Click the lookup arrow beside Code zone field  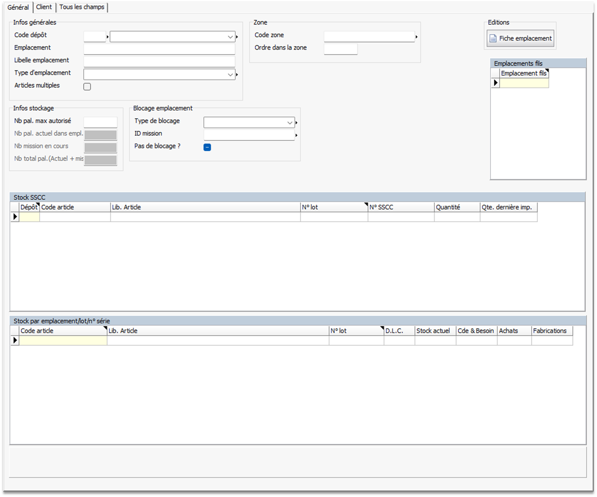click(416, 37)
